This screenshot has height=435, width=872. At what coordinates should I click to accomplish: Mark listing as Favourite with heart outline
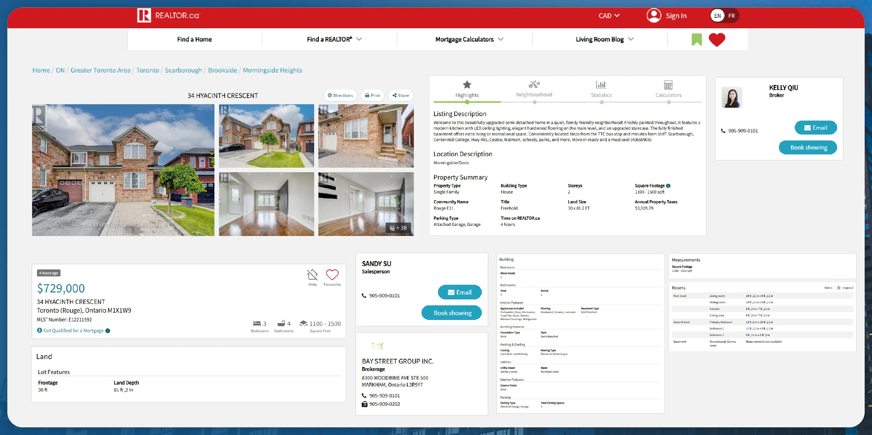click(x=332, y=275)
